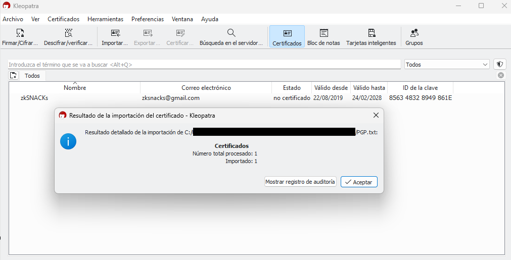511x260 pixels.
Task: Open the Tarjetas inteligentes view
Action: [x=371, y=36]
